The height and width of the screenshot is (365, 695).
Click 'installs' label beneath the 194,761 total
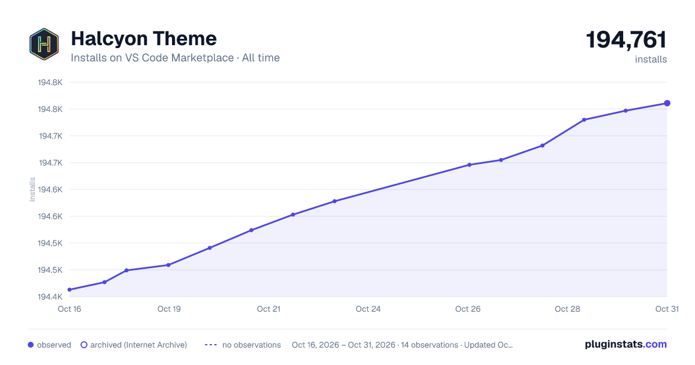click(651, 59)
